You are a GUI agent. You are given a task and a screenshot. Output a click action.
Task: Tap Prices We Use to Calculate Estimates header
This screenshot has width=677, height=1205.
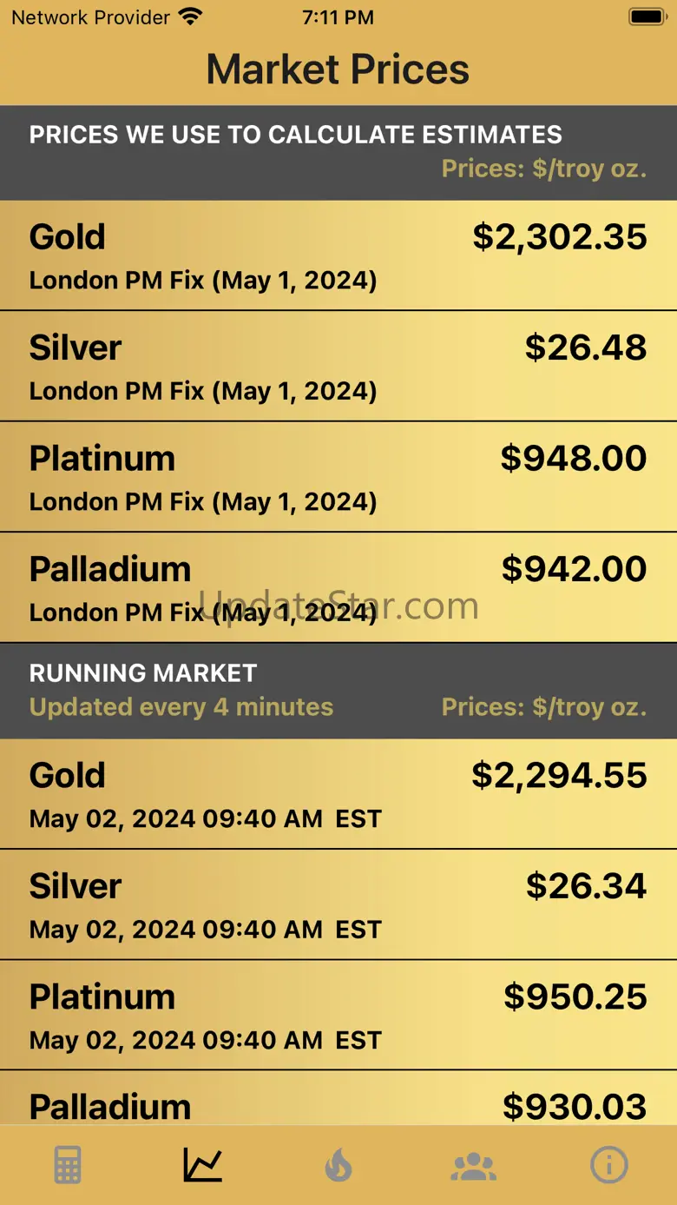[295, 135]
